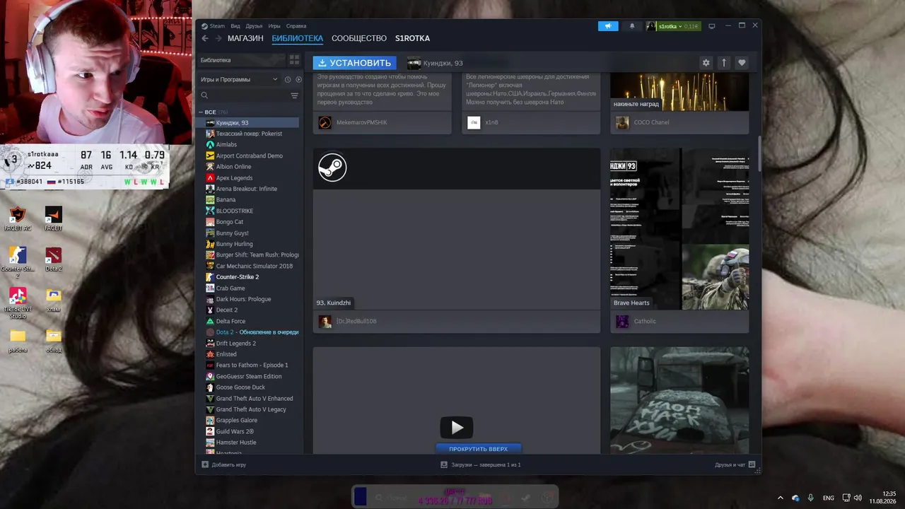Open Dota 2 desktop shortcut
Viewport: 905px width, 509px height.
coord(54,259)
